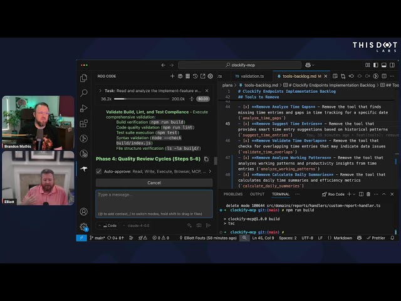Open terminal panel more actions menu
This screenshot has height=301, width=401.
point(376,194)
